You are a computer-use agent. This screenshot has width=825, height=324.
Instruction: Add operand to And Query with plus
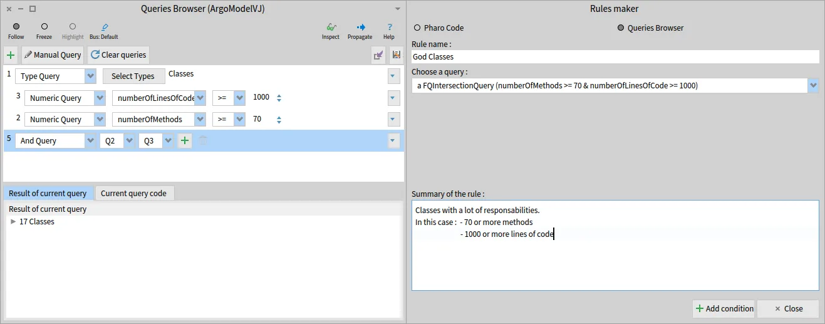pos(185,141)
